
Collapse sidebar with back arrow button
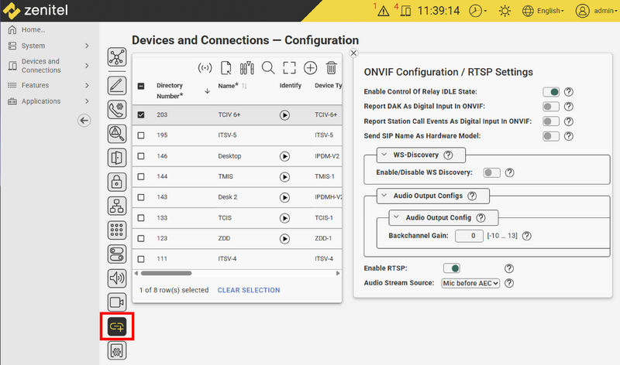[84, 121]
